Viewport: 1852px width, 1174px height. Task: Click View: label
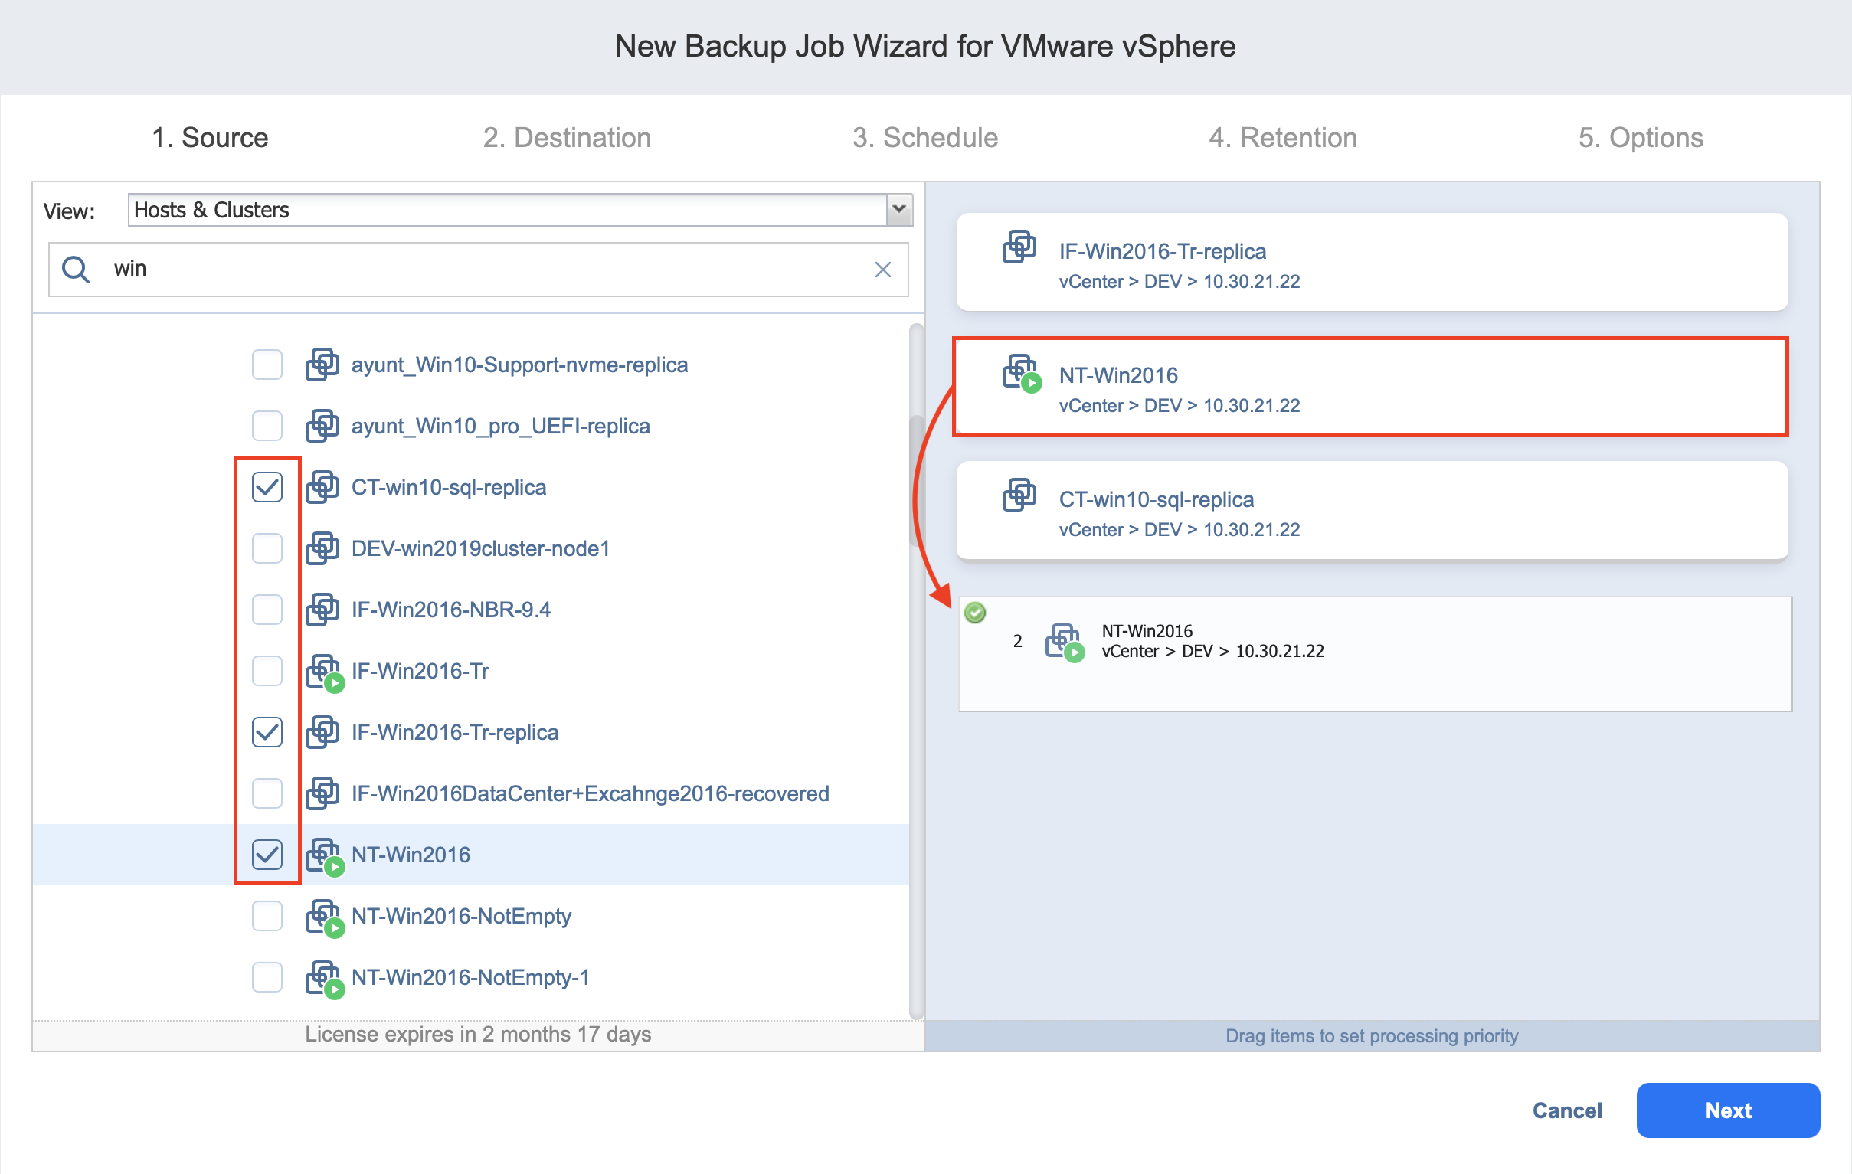pyautogui.click(x=68, y=211)
